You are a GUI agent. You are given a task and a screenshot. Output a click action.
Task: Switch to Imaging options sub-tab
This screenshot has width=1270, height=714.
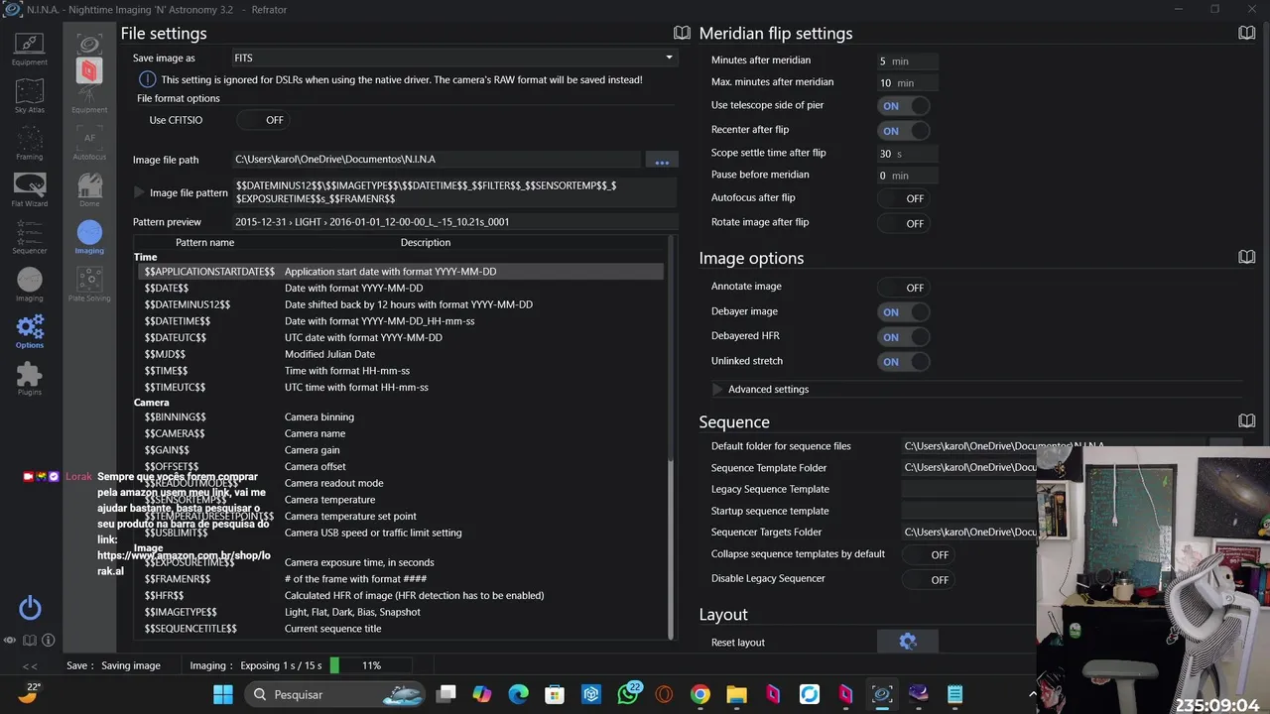tap(89, 237)
